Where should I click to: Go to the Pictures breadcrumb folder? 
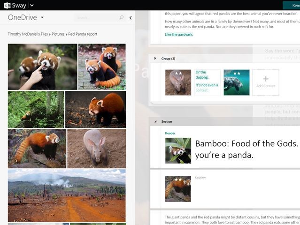(58, 34)
